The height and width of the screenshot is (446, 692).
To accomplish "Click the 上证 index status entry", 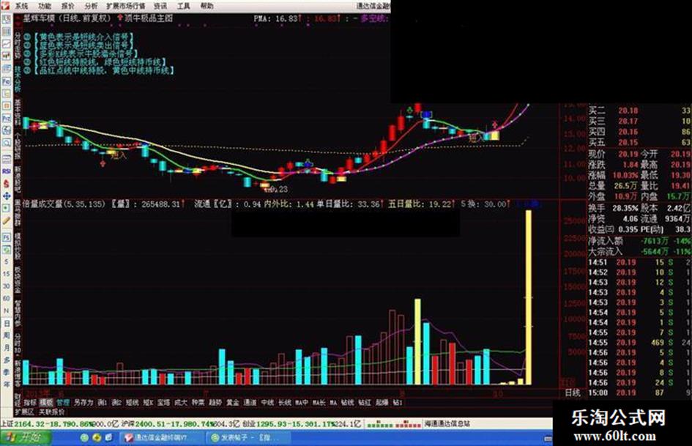I will (59, 424).
